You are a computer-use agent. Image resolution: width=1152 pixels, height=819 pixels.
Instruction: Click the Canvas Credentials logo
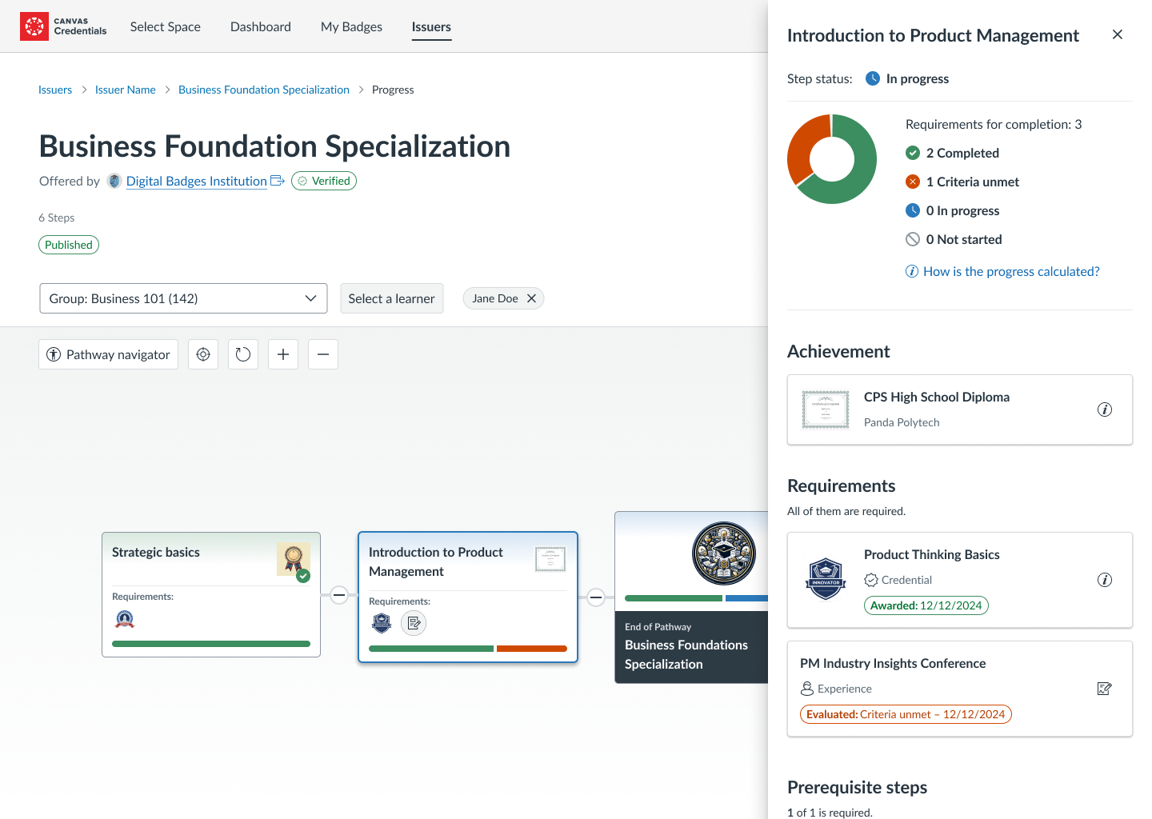(x=63, y=26)
